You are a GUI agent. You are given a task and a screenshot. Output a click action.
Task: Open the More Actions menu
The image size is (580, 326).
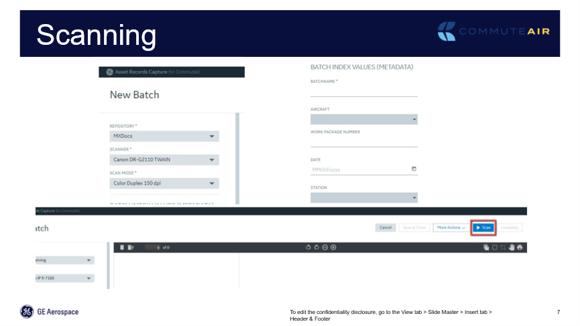[x=451, y=228]
